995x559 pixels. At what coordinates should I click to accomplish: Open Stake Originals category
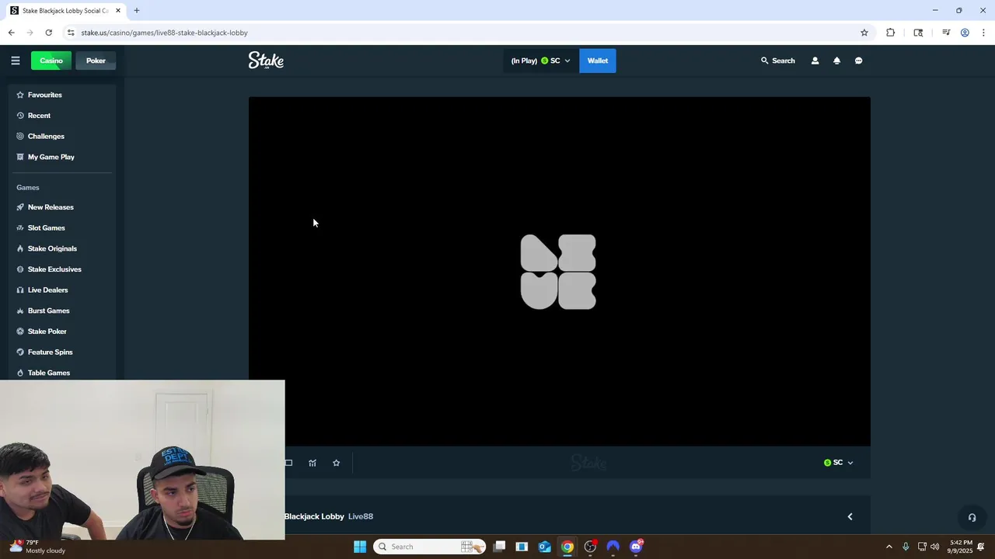point(62,248)
